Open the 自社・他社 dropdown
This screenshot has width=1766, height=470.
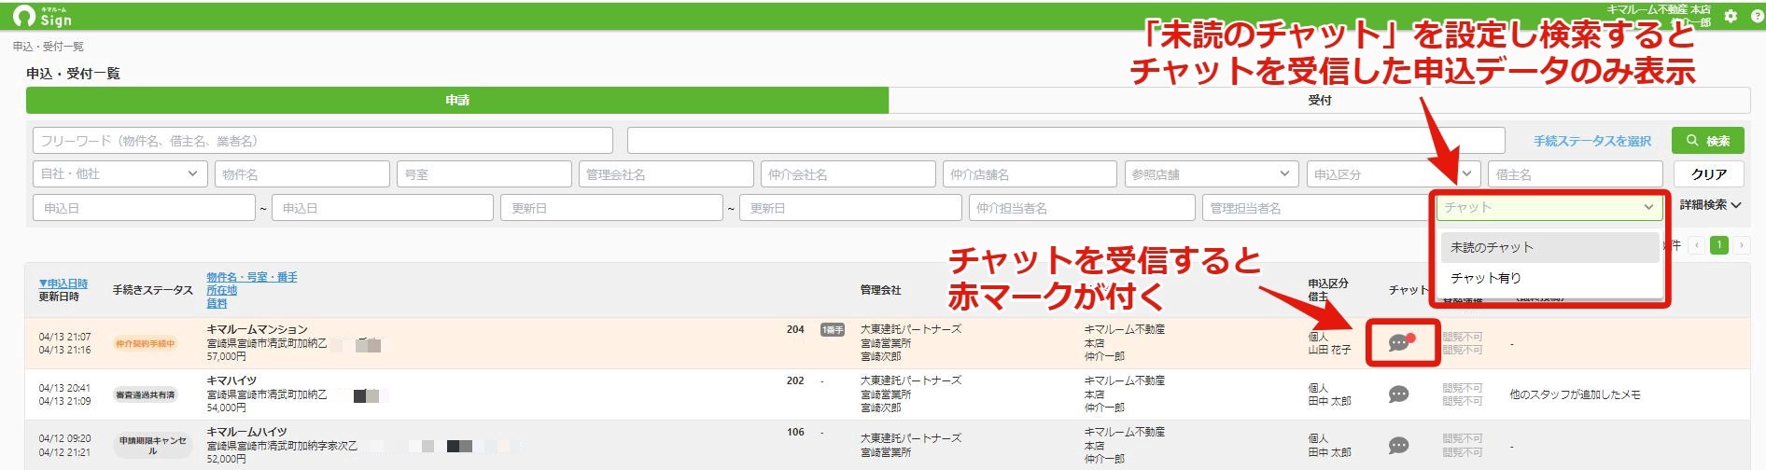[119, 173]
